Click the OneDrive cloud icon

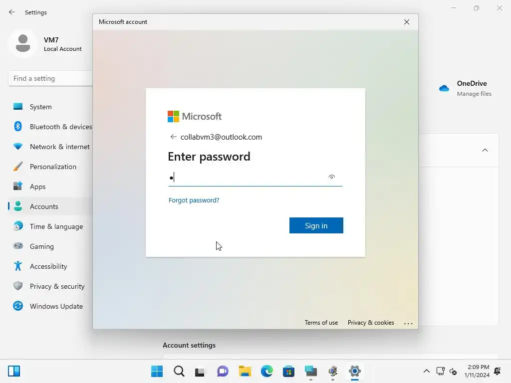(444, 88)
